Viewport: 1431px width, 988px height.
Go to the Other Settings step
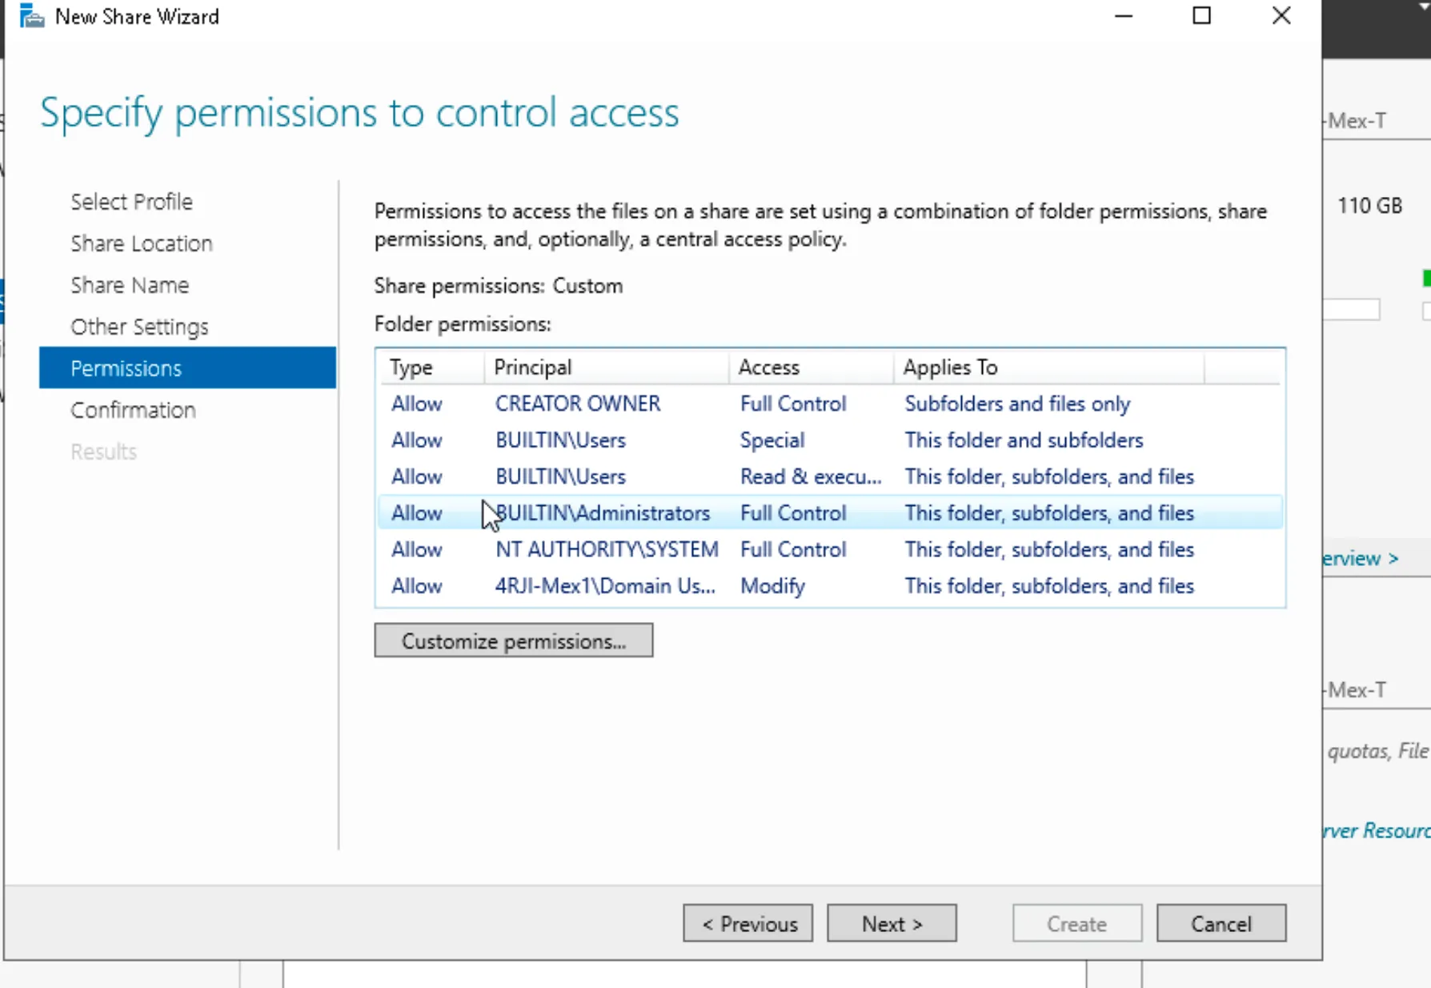[x=138, y=326]
